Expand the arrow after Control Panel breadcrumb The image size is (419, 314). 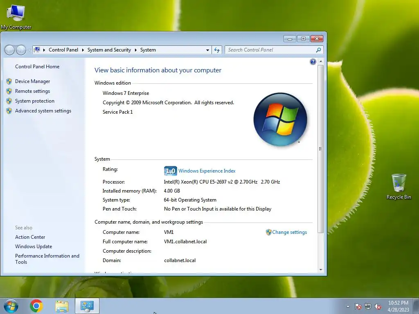click(83, 50)
